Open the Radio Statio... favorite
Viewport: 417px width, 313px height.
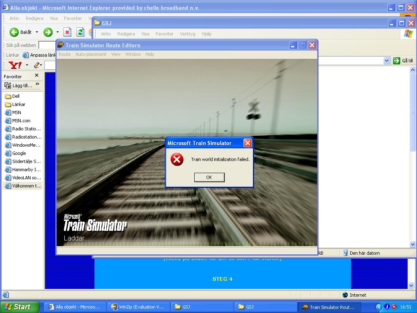[23, 129]
